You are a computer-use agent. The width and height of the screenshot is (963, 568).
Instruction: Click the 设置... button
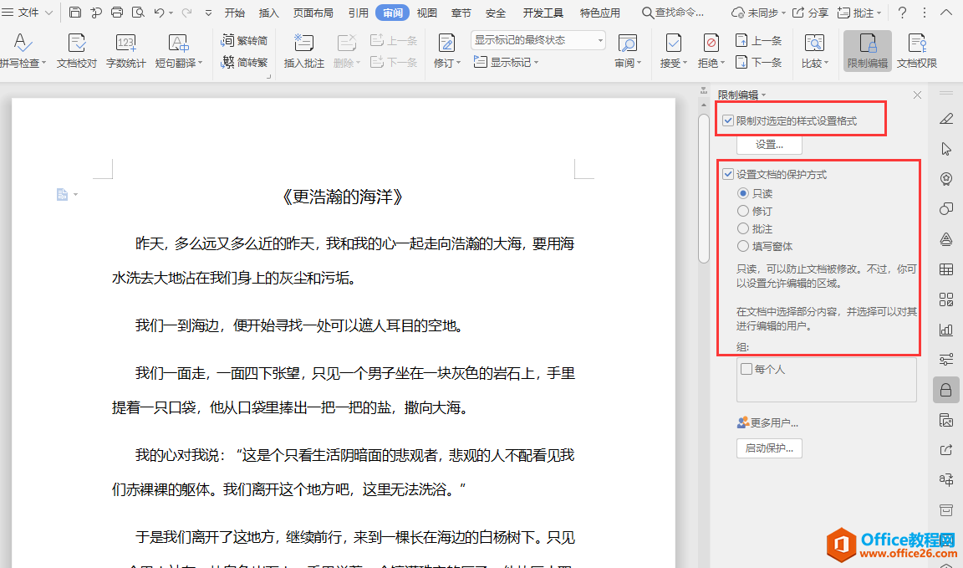[769, 145]
